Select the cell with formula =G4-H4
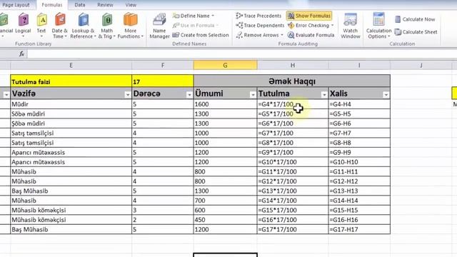This screenshot has width=457, height=257. [359, 104]
